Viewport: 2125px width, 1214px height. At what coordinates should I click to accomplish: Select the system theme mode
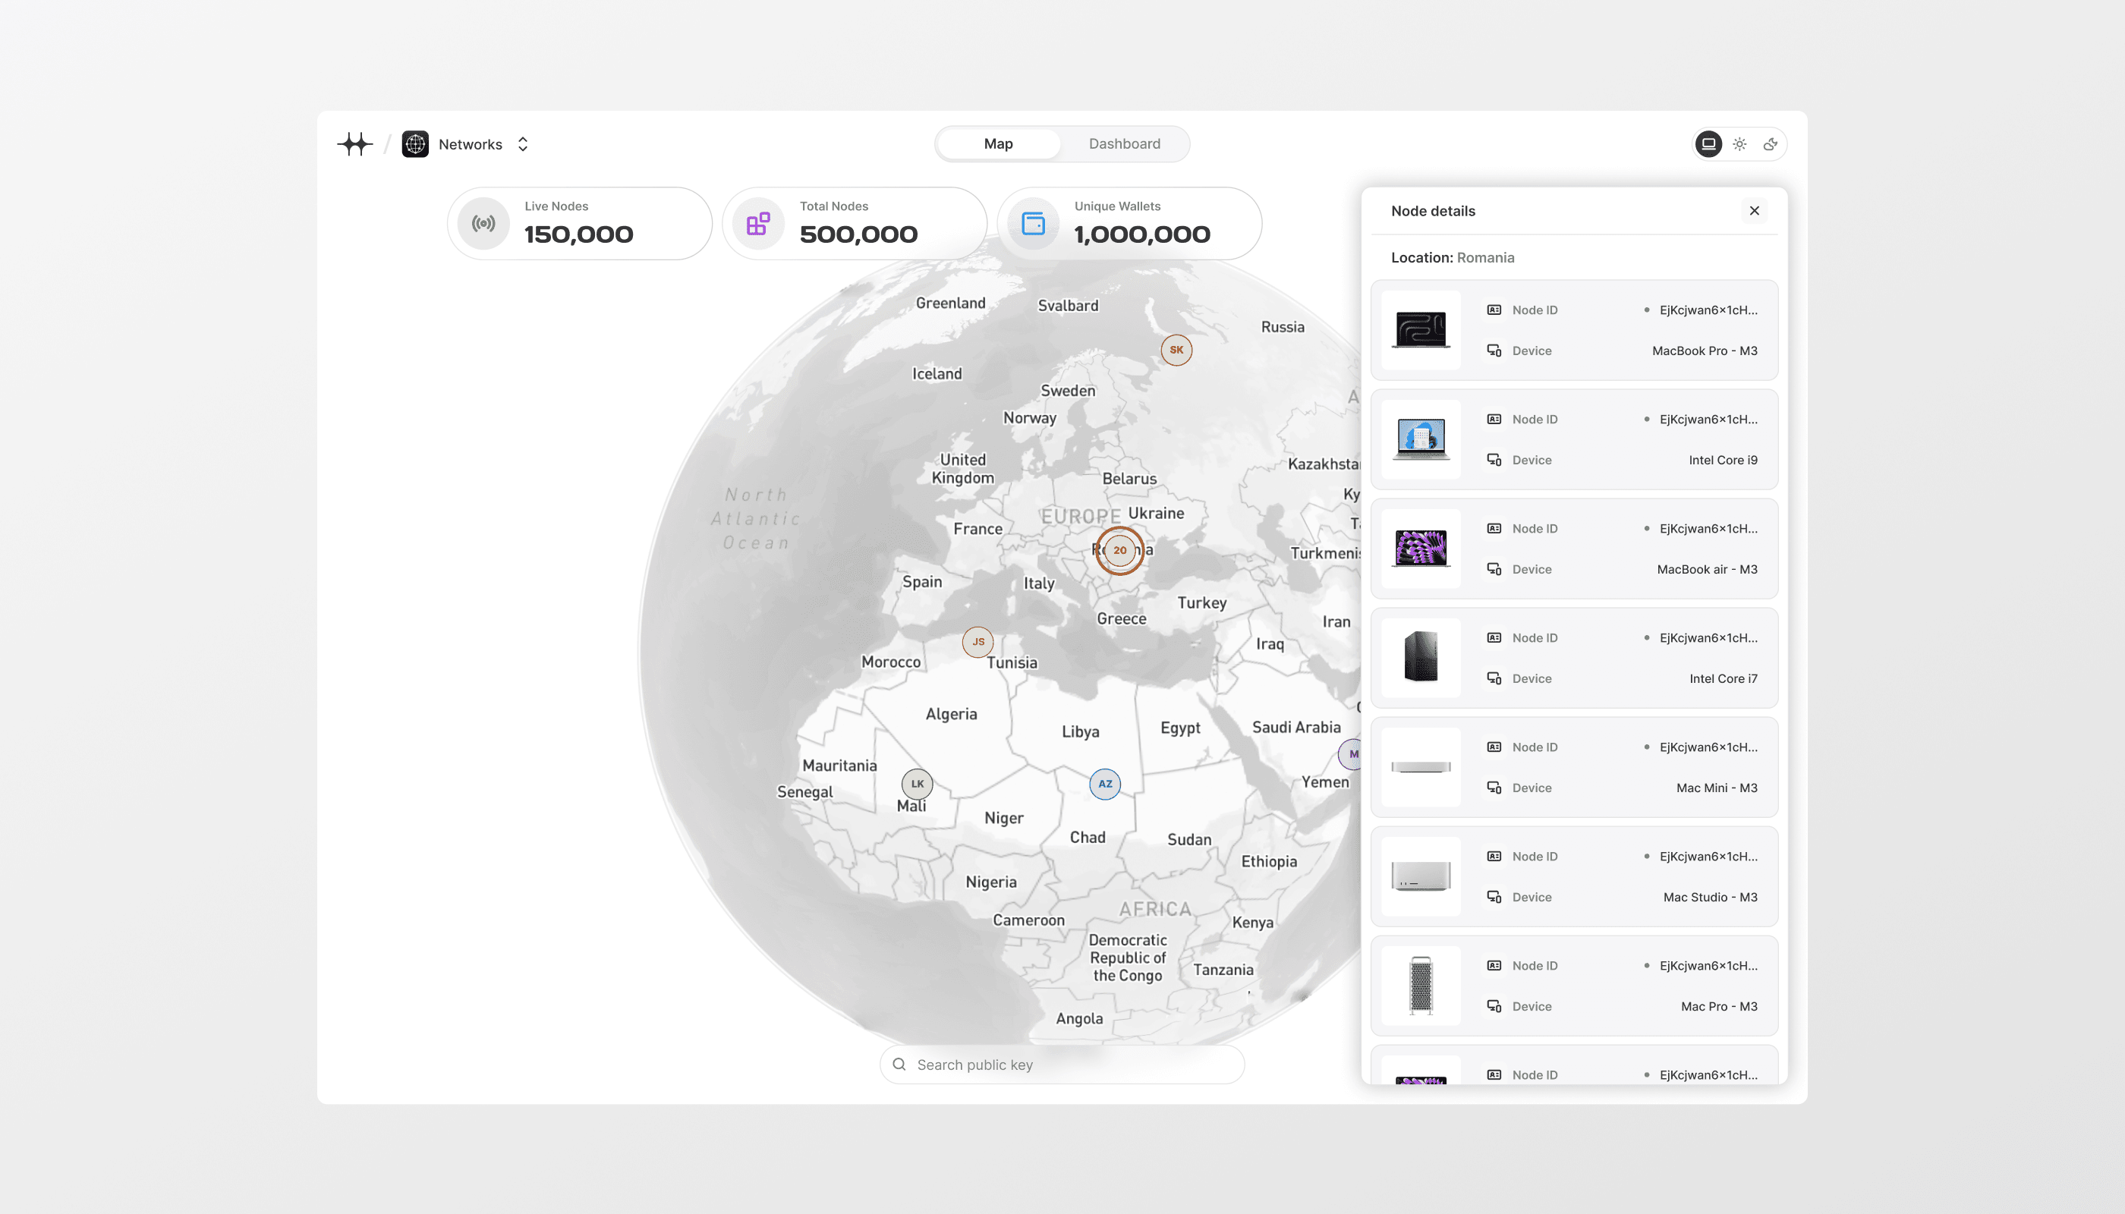pos(1709,144)
